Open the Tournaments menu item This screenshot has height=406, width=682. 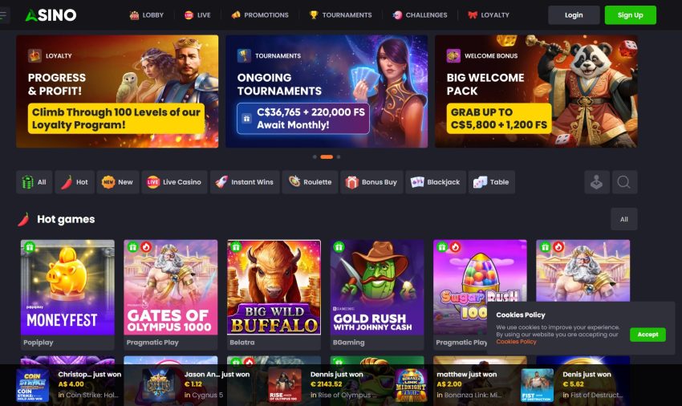point(340,14)
